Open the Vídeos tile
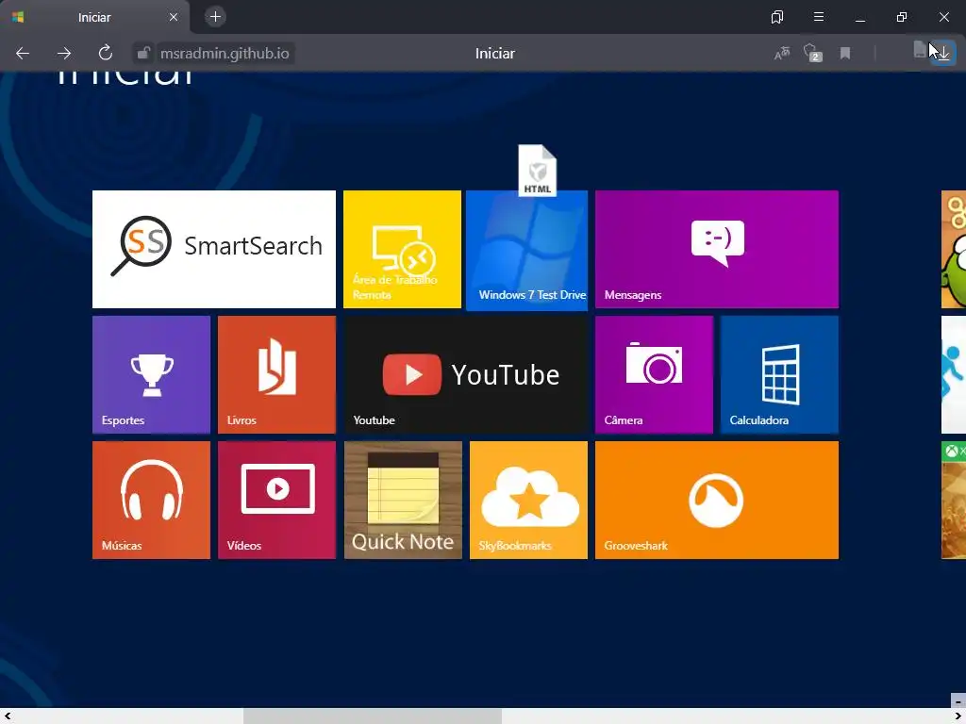Screen dimensions: 966x724 click(x=277, y=501)
